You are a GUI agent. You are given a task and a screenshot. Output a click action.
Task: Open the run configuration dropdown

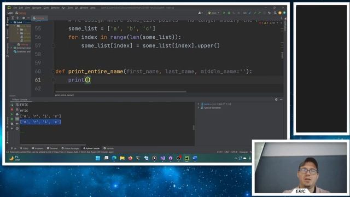pos(214,13)
